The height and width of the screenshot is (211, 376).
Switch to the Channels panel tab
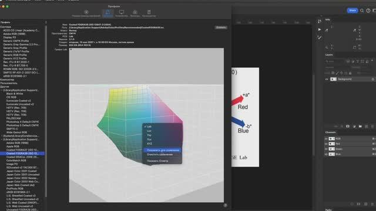click(x=330, y=132)
